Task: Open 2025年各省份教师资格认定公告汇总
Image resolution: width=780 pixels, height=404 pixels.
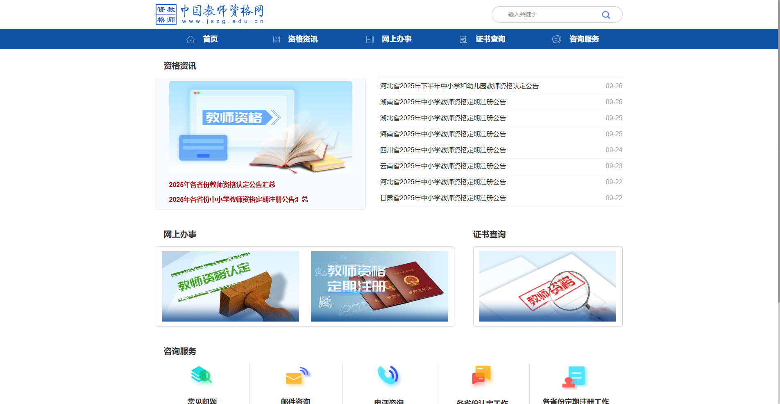Action: [222, 185]
